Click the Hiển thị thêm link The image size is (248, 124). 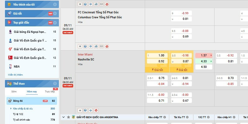pyautogui.click(x=15, y=75)
